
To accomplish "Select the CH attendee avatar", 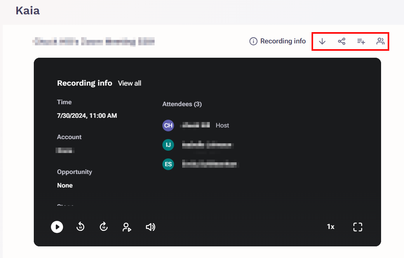I will pyautogui.click(x=168, y=126).
